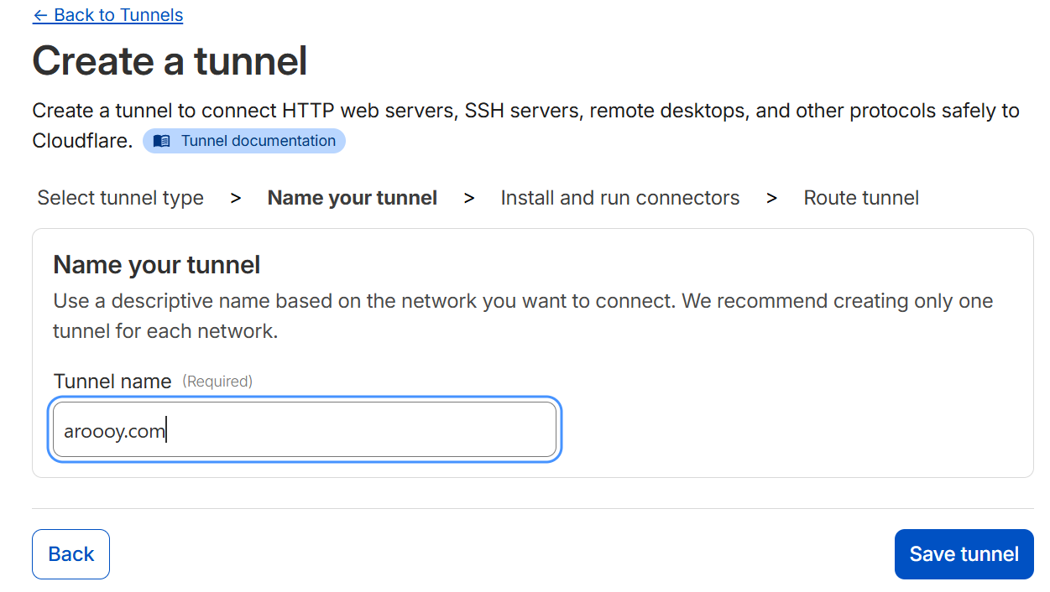The image size is (1050, 592).
Task: Jump to Install and run connectors step
Action: (x=619, y=198)
